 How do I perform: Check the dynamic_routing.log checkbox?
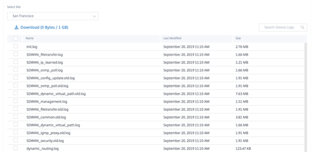(x=15, y=148)
